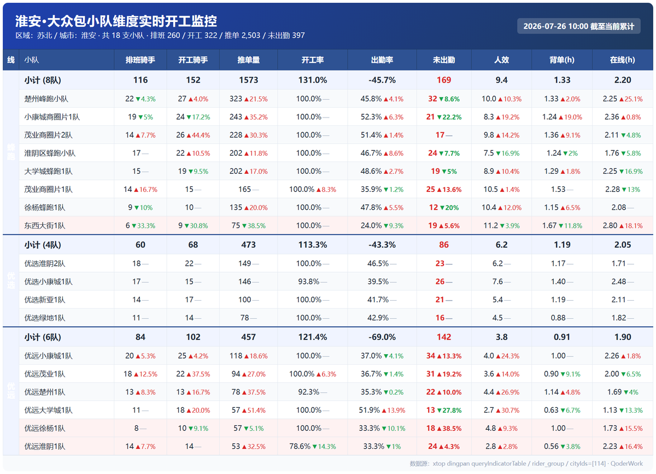This screenshot has height=474, width=656.
Task: Click 0.88 carry hours for 优选绿地1队
Action: coord(562,318)
